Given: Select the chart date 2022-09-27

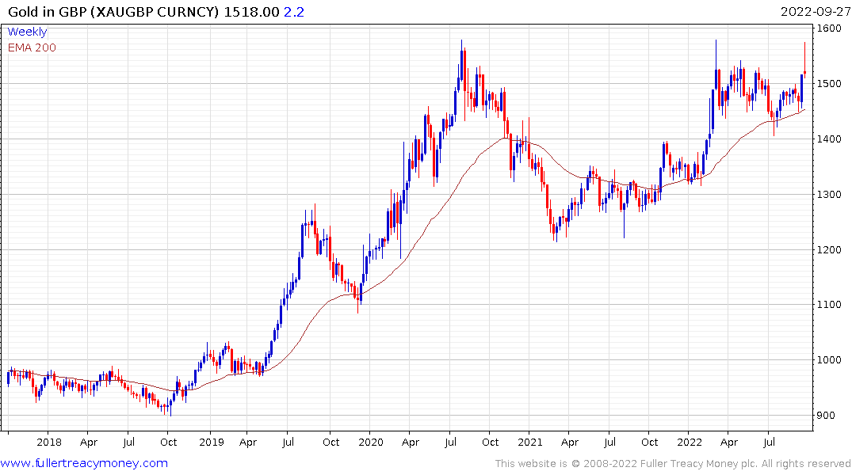Looking at the screenshot, I should click(x=816, y=11).
